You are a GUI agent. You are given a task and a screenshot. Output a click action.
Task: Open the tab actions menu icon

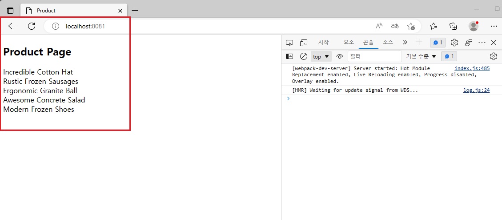10,11
